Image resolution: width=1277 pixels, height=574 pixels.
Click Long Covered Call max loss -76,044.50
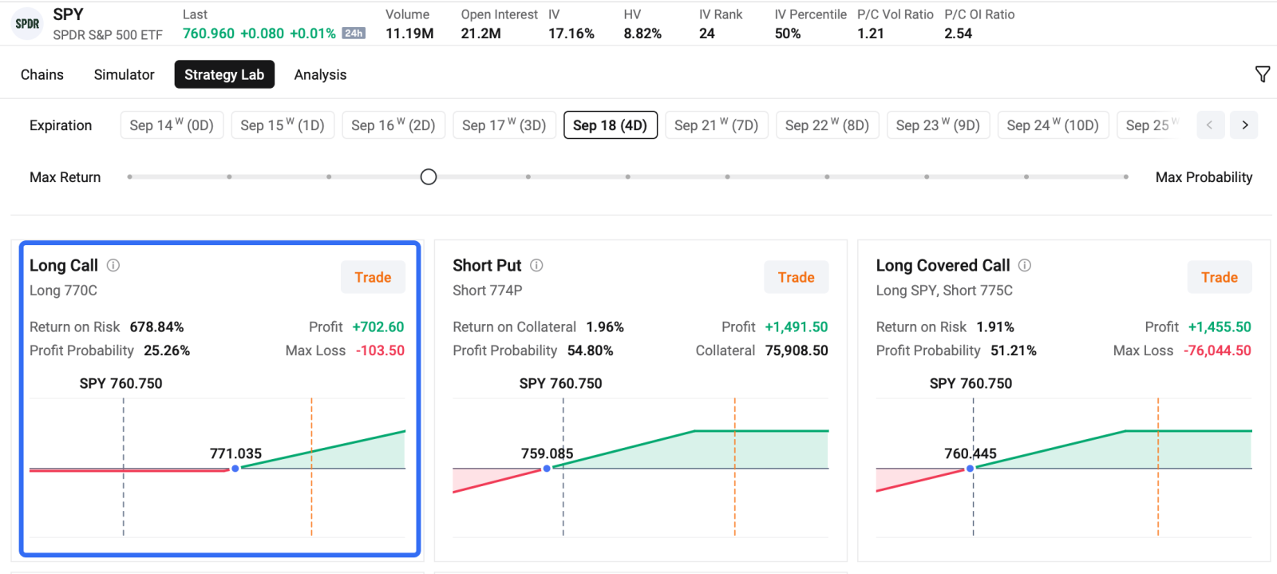[1217, 350]
